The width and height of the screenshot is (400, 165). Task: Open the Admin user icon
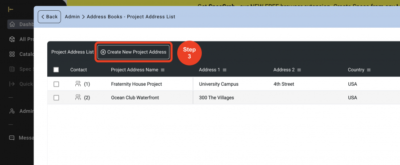[x=12, y=111]
